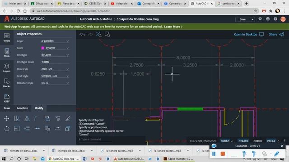Click the Save button

coord(242,19)
